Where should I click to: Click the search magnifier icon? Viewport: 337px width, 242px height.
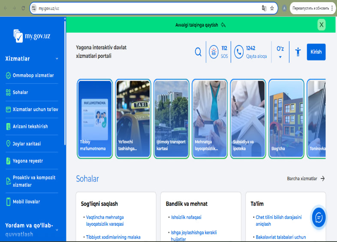[198, 52]
